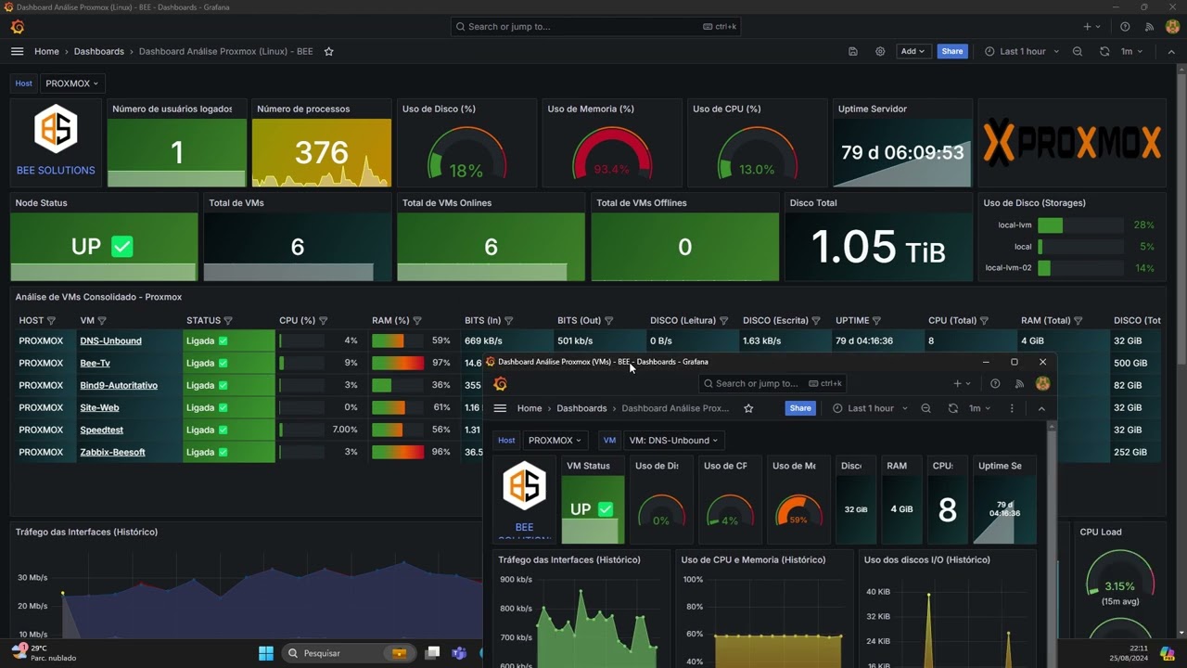1187x668 pixels.
Task: Filter the UPTIME column
Action: tap(876, 321)
